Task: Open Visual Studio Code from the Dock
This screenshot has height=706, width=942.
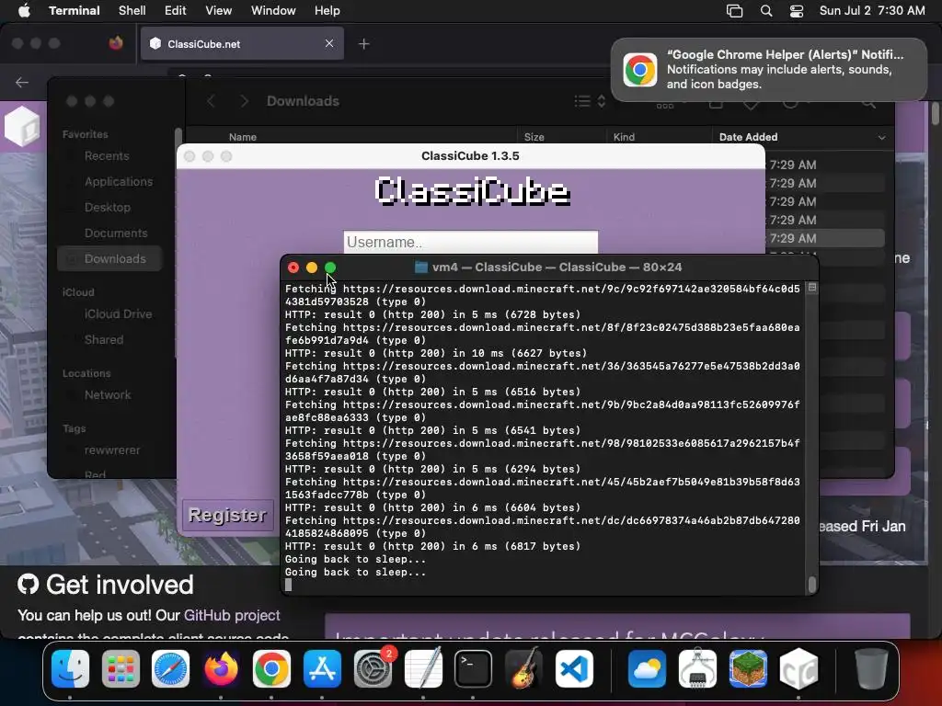Action: pyautogui.click(x=574, y=669)
